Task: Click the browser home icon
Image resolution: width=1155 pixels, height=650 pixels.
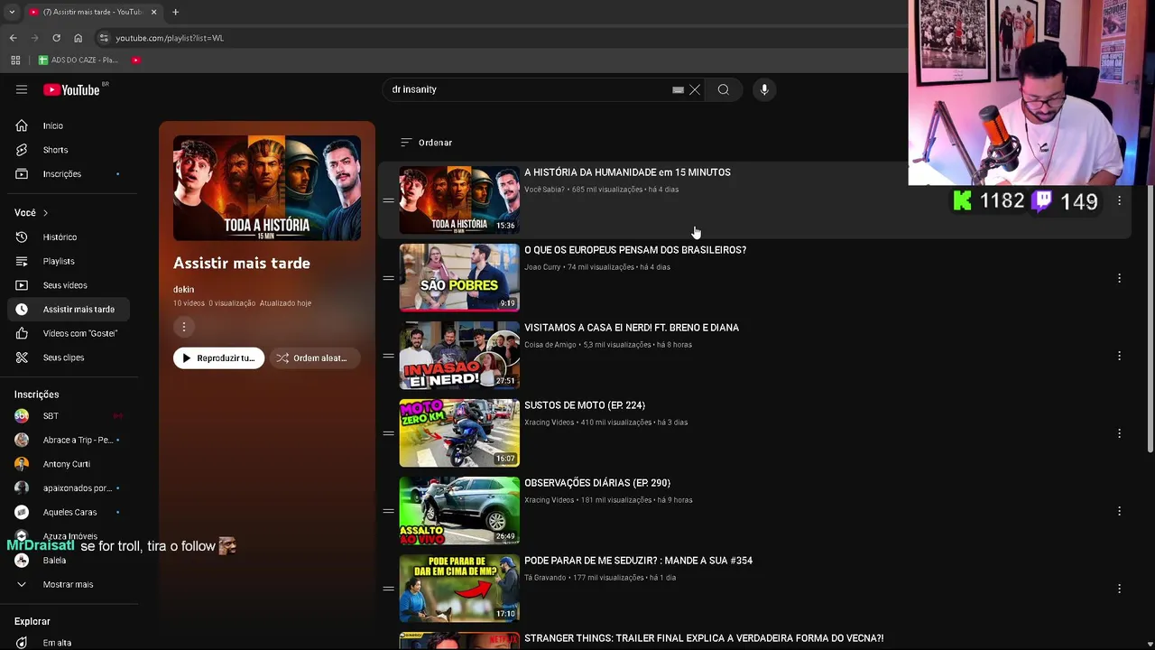Action: (78, 38)
